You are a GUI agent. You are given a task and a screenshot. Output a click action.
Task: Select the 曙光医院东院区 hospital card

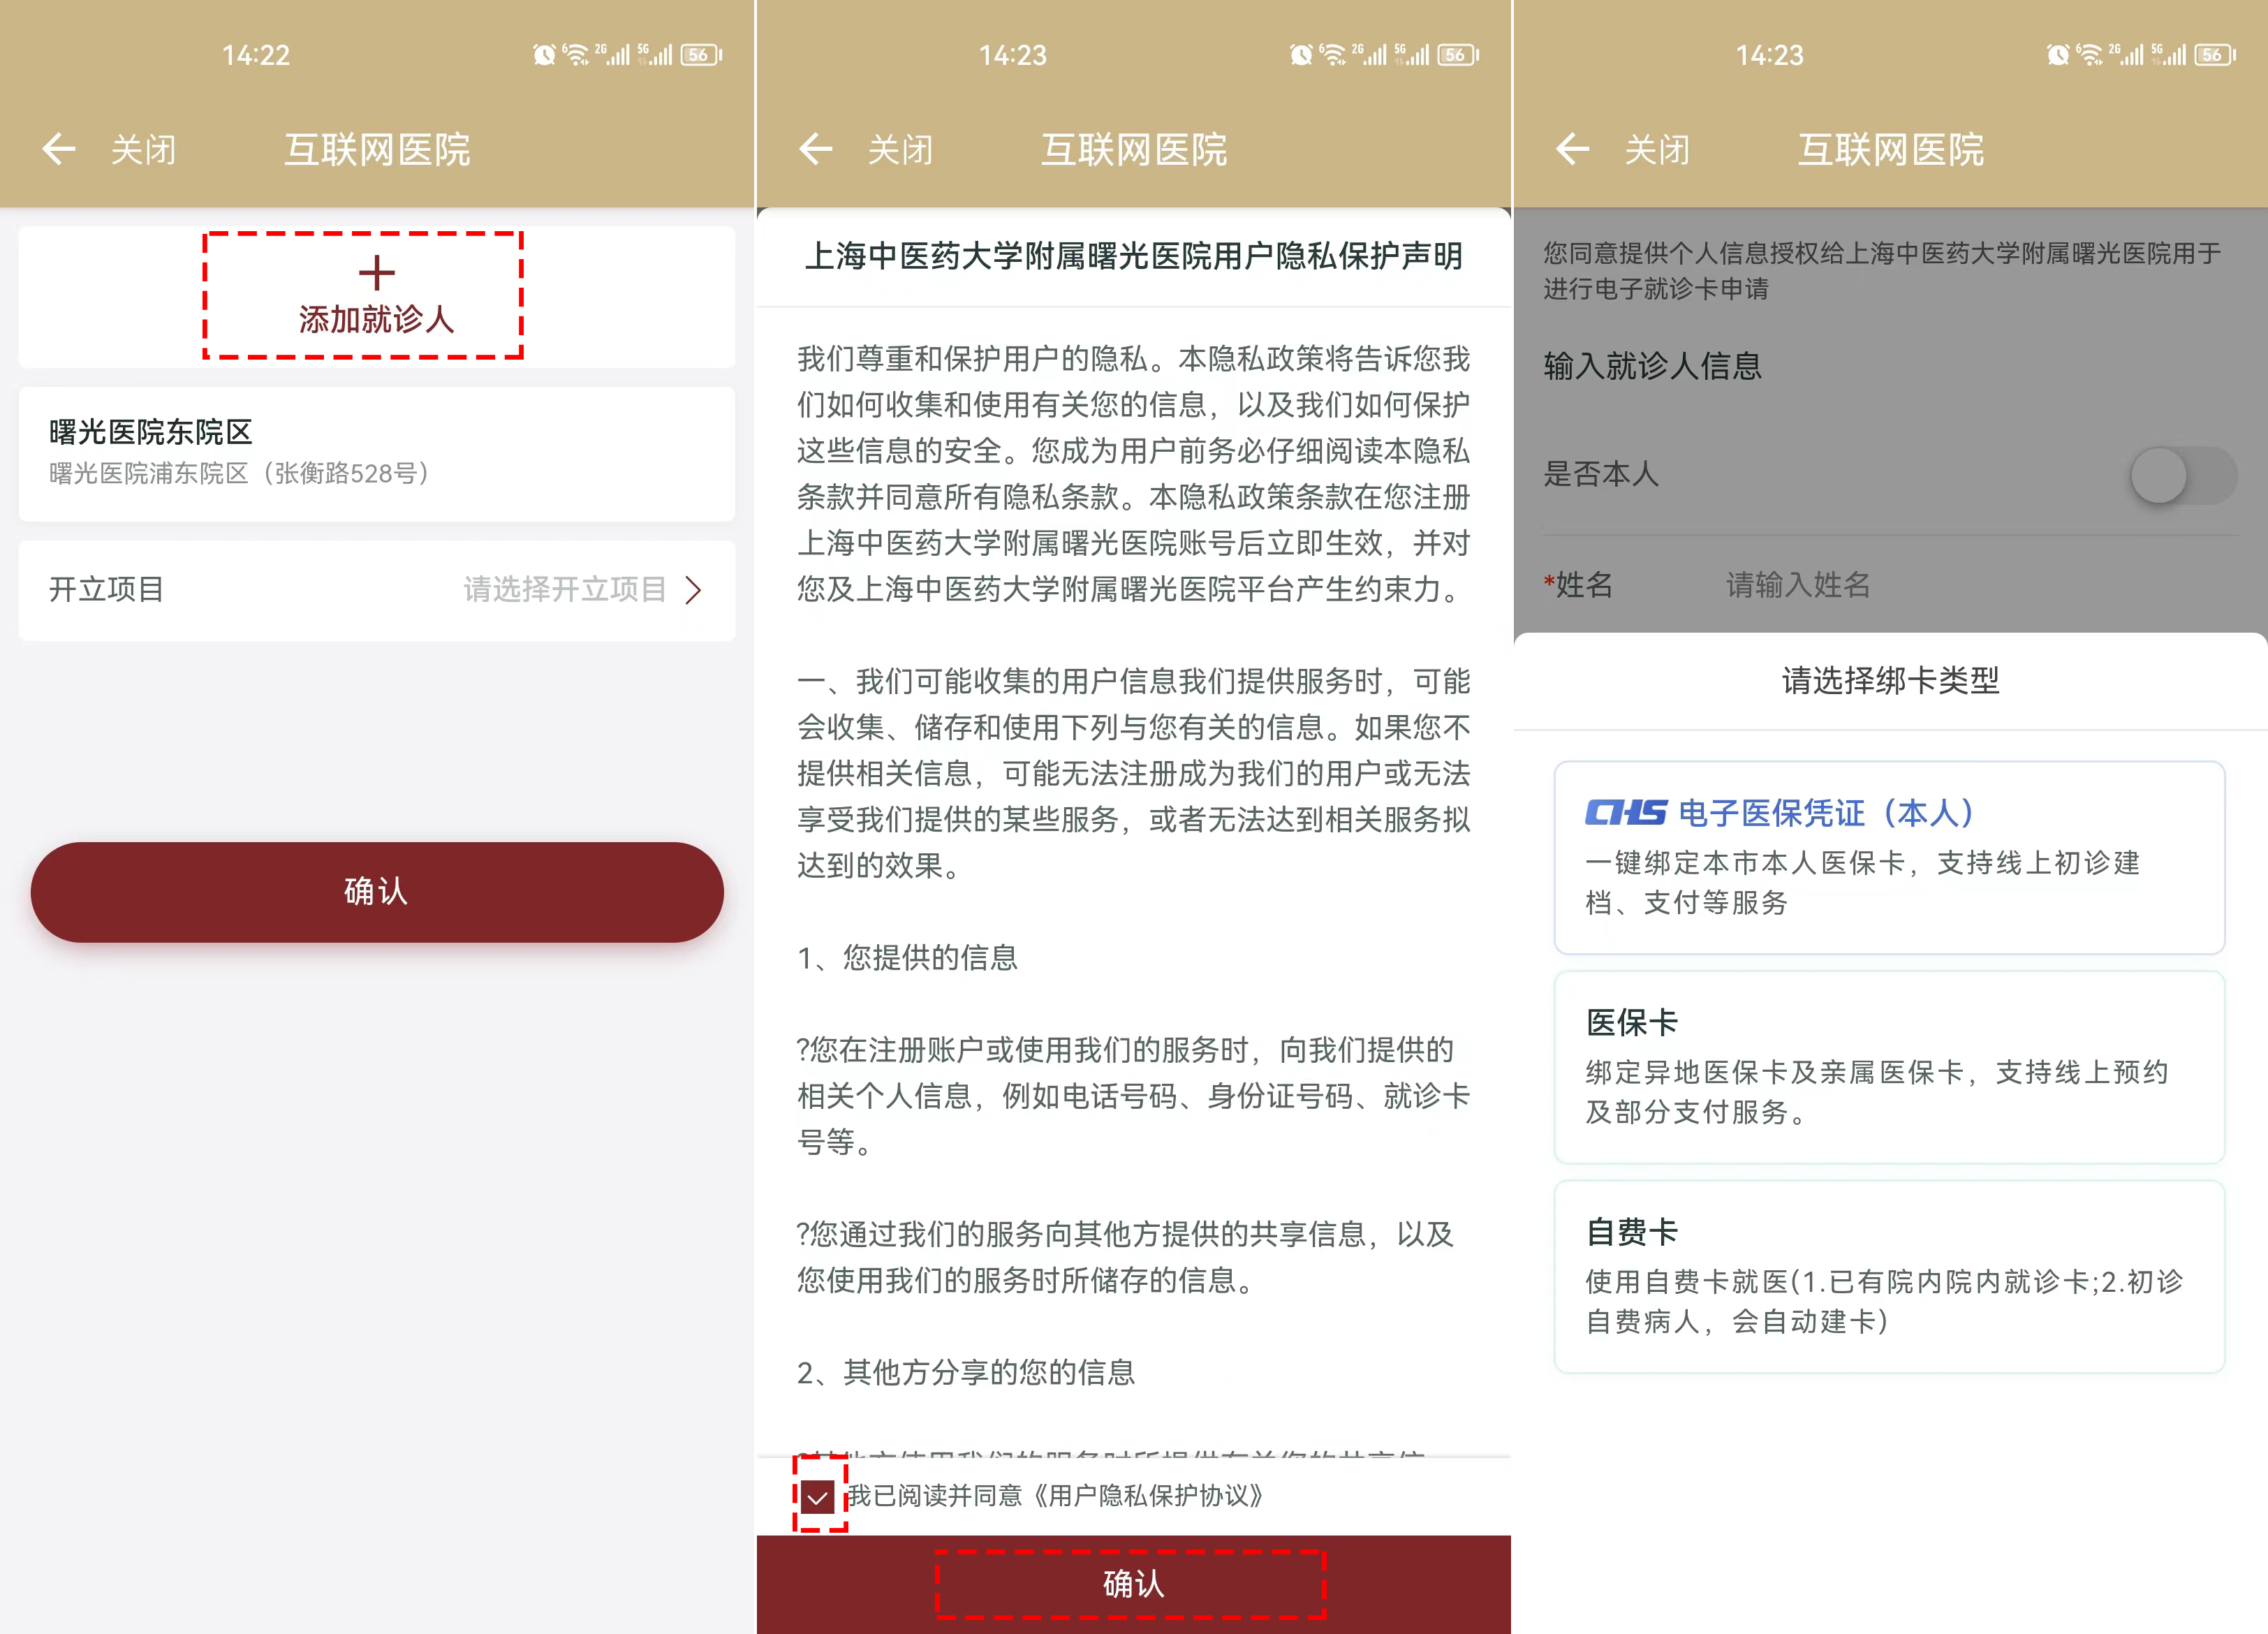tap(377, 453)
